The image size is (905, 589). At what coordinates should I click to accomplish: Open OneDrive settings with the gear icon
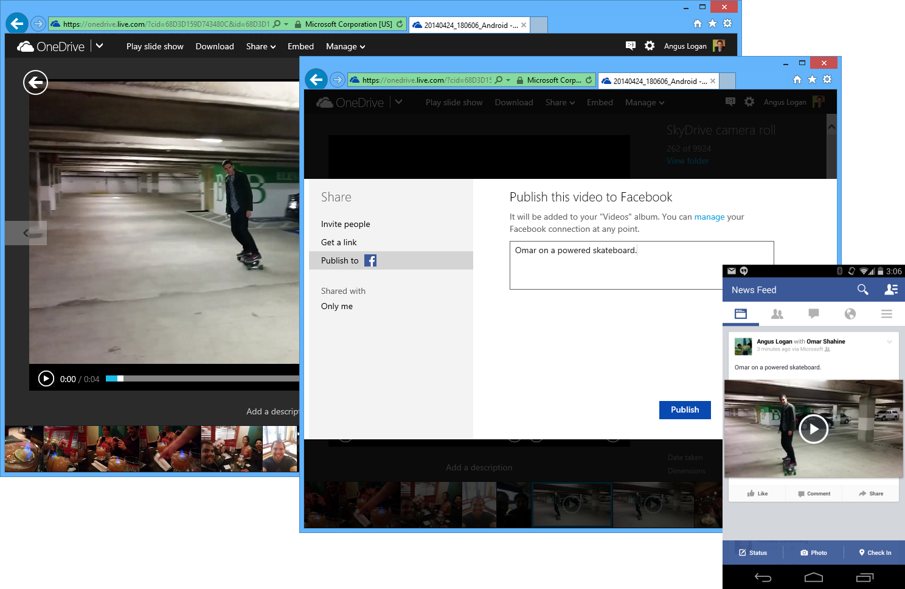tap(749, 102)
